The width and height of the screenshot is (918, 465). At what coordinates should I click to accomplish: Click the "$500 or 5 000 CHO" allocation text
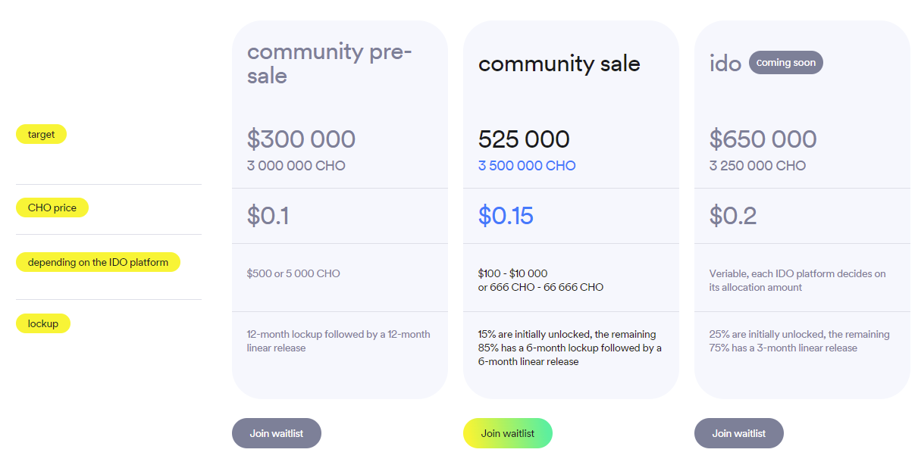tap(293, 273)
